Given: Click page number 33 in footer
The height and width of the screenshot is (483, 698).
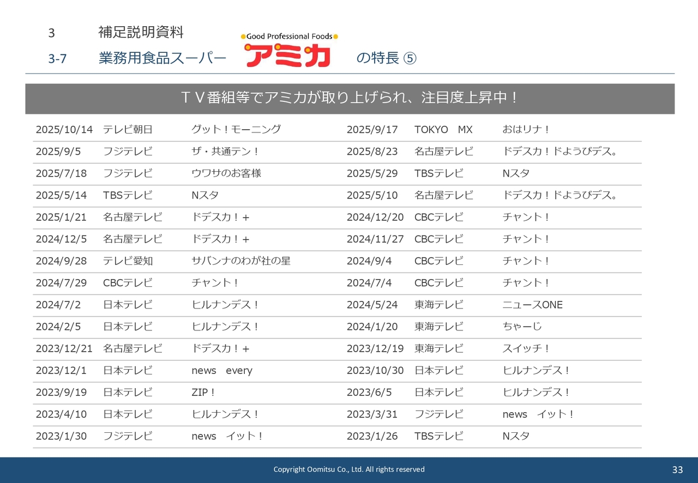Looking at the screenshot, I should [677, 470].
